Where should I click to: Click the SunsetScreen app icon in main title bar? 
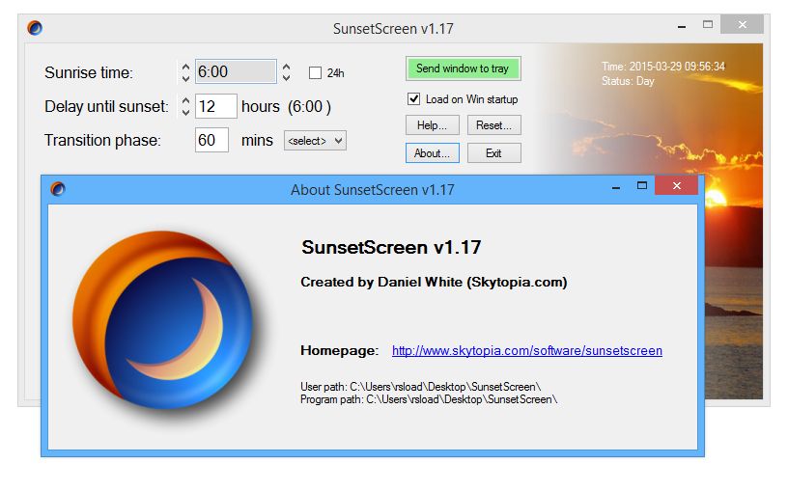35,28
